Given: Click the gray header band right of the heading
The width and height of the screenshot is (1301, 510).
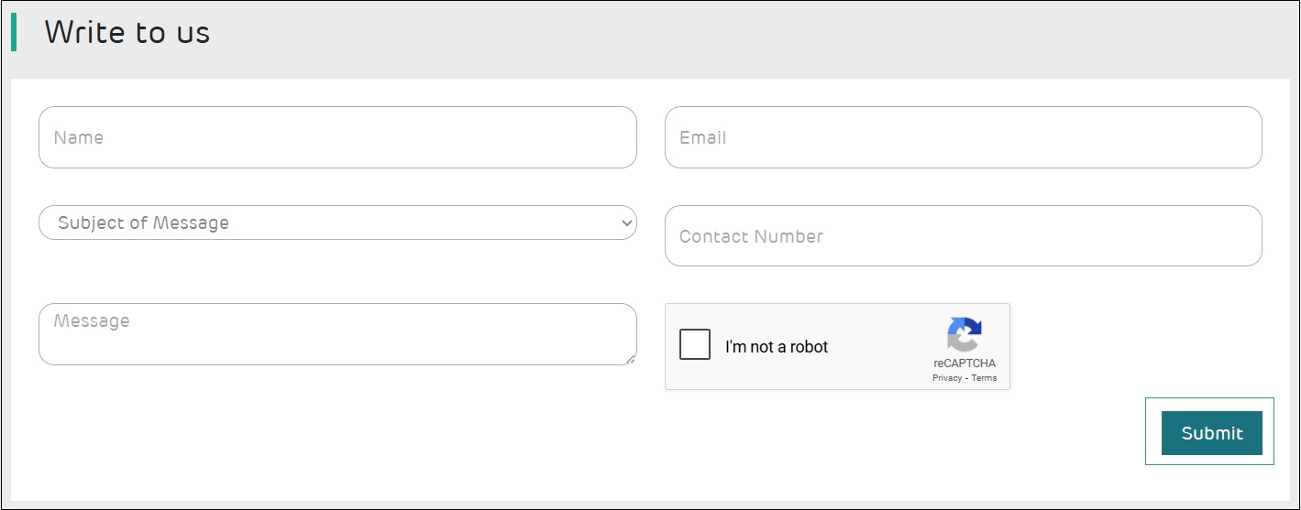Looking at the screenshot, I should click(x=733, y=37).
